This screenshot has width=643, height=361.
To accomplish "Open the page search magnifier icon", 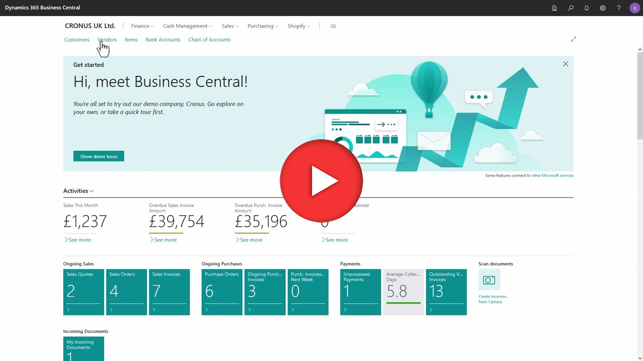I will [x=571, y=8].
